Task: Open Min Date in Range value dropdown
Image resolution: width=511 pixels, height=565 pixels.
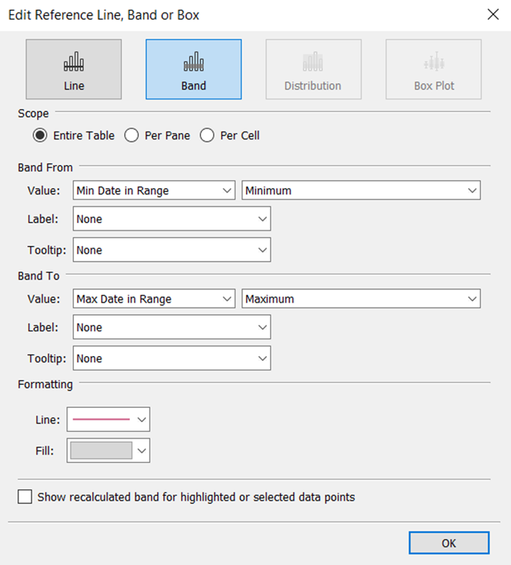Action: tap(154, 190)
